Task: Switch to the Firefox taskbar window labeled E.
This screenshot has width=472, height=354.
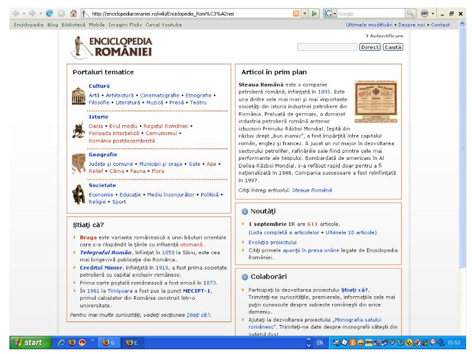Action: coord(132,343)
